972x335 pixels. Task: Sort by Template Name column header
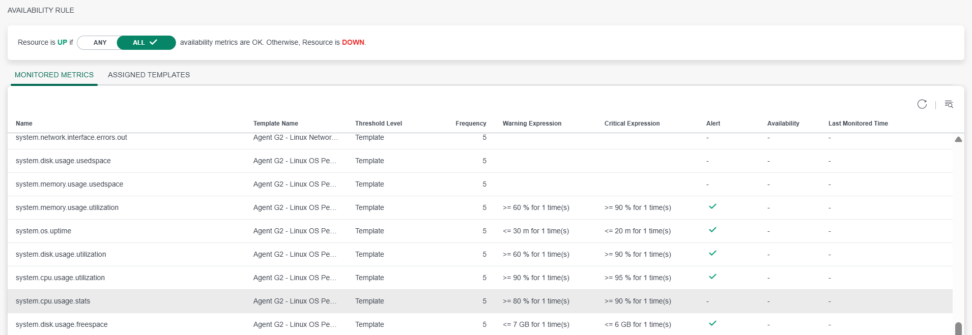[275, 124]
